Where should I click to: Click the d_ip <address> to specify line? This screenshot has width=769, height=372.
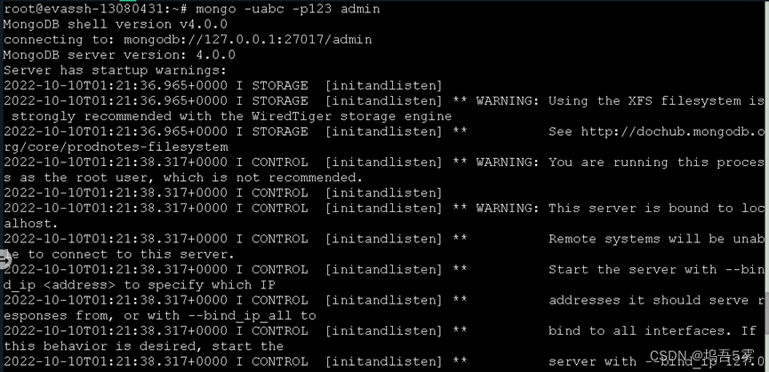140,285
